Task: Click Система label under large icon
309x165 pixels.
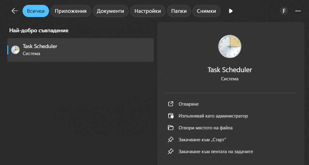Action: (230, 79)
